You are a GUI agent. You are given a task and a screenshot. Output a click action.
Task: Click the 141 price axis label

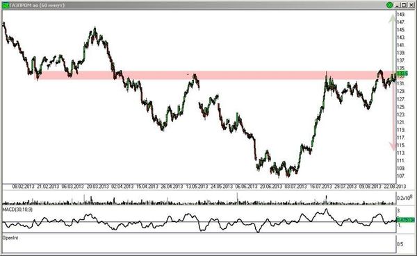click(x=401, y=45)
